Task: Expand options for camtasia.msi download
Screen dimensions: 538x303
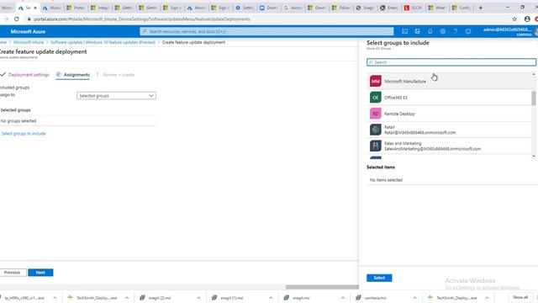Action: (x=414, y=298)
